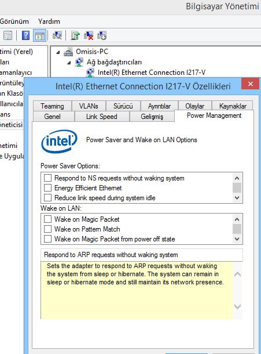Switch to the VLANs tab
The height and width of the screenshot is (354, 261).
point(89,106)
